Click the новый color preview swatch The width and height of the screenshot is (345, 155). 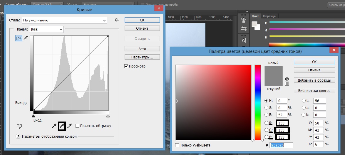(x=274, y=71)
